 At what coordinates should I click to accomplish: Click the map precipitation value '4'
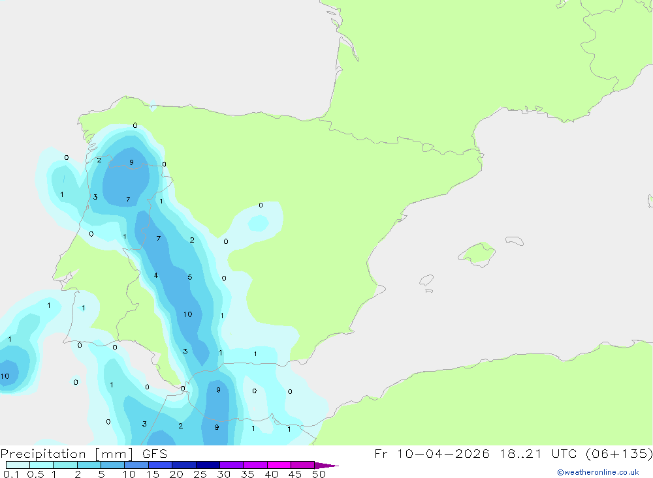(156, 275)
